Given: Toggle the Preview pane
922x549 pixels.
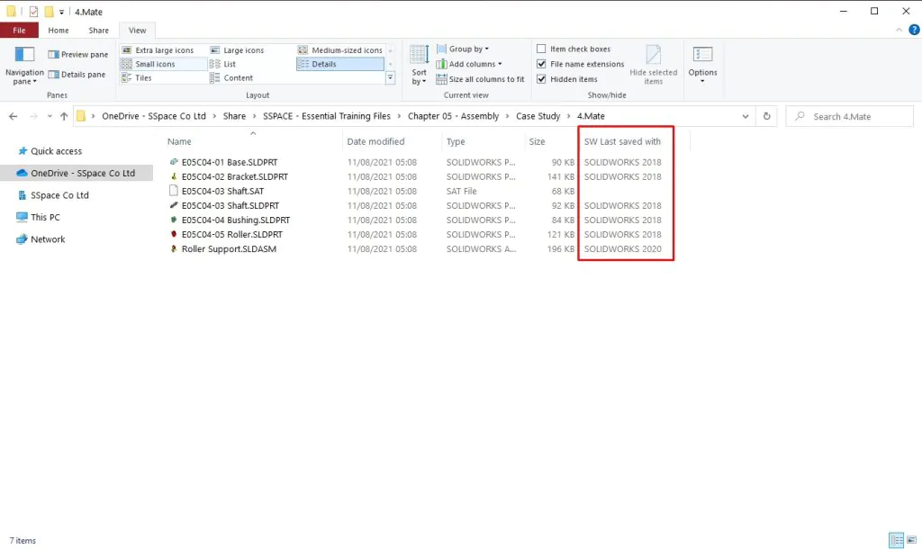Looking at the screenshot, I should click(x=78, y=54).
